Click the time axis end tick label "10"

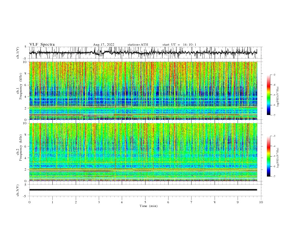coord(261,202)
